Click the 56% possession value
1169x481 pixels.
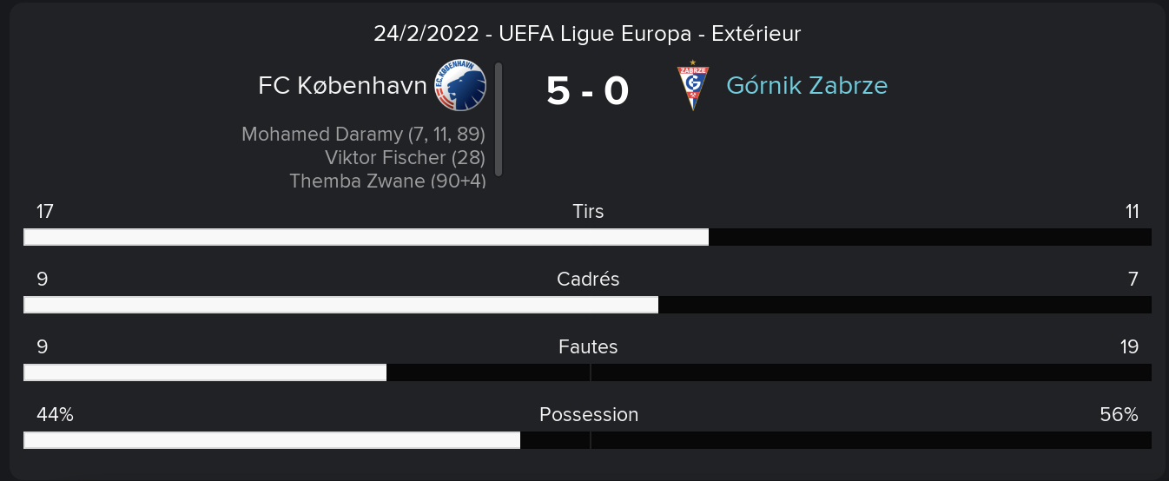point(1119,414)
